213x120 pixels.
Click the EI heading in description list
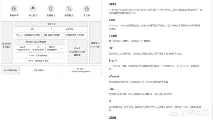pos(110,101)
